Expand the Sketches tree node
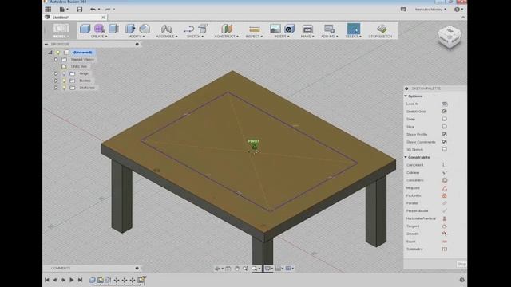 (56, 88)
